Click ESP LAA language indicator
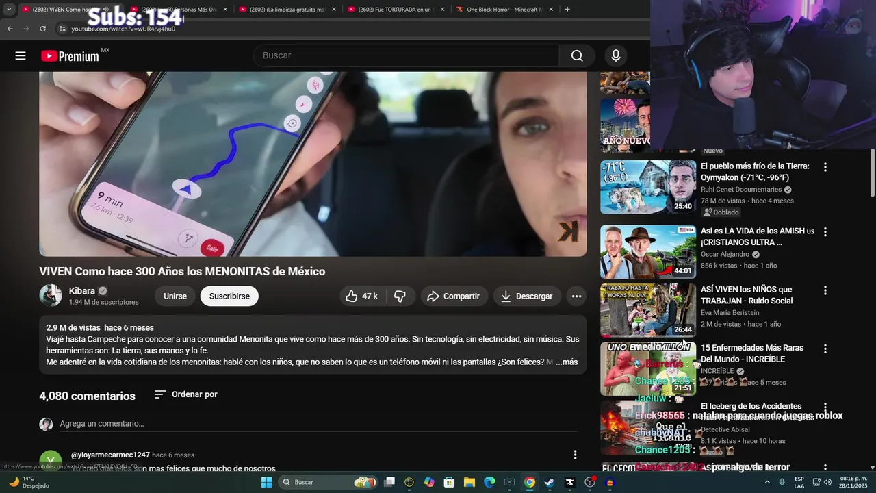Image resolution: width=876 pixels, height=493 pixels. [x=799, y=482]
